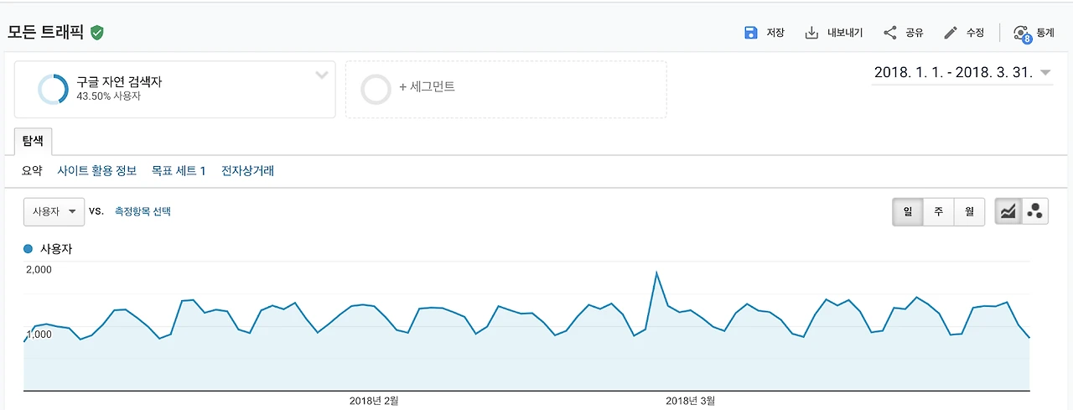Click the 저장 button label
Viewport: 1073px width, 410px height.
click(x=775, y=33)
